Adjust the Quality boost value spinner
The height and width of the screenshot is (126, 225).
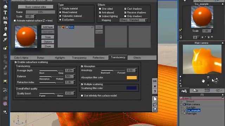coord(74,93)
